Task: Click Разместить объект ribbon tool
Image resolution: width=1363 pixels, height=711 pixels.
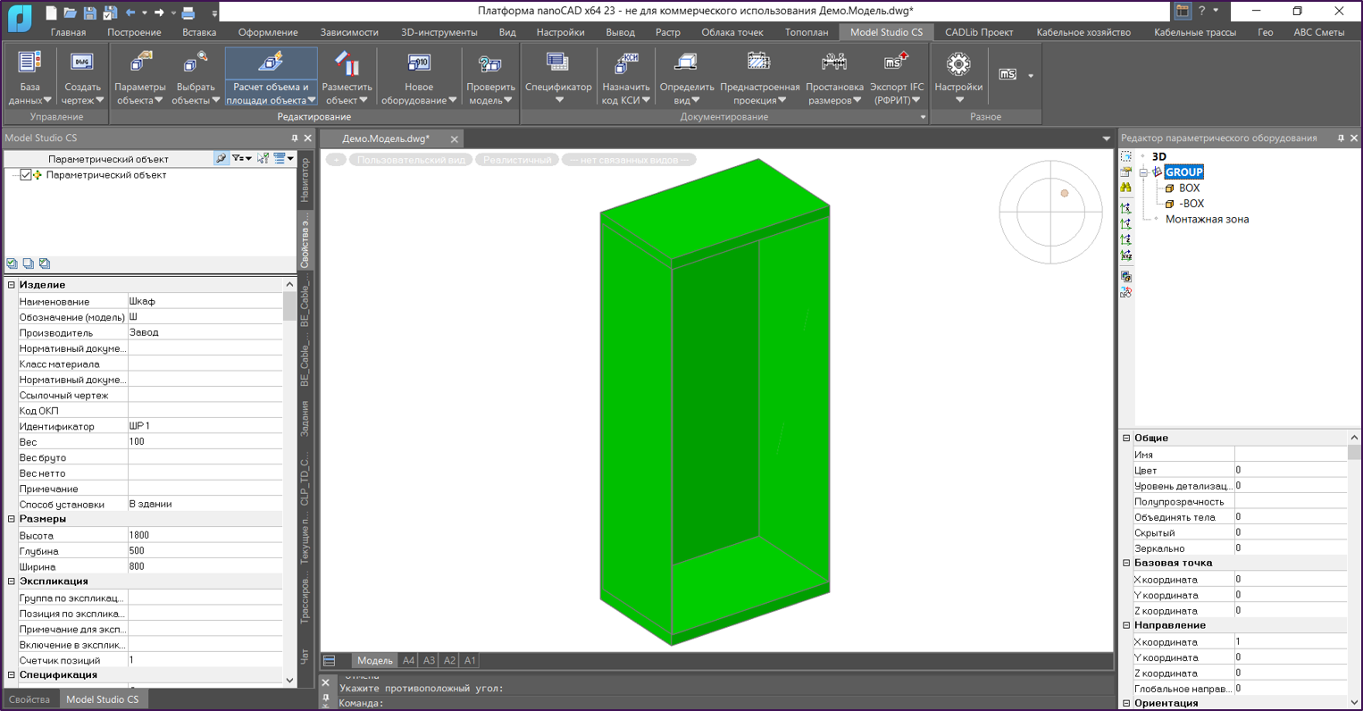Action: tap(347, 78)
